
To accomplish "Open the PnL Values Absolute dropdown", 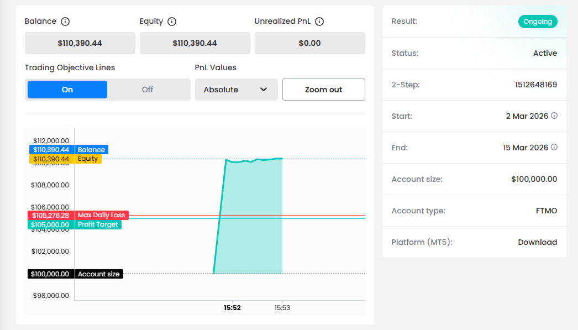I will pos(236,90).
